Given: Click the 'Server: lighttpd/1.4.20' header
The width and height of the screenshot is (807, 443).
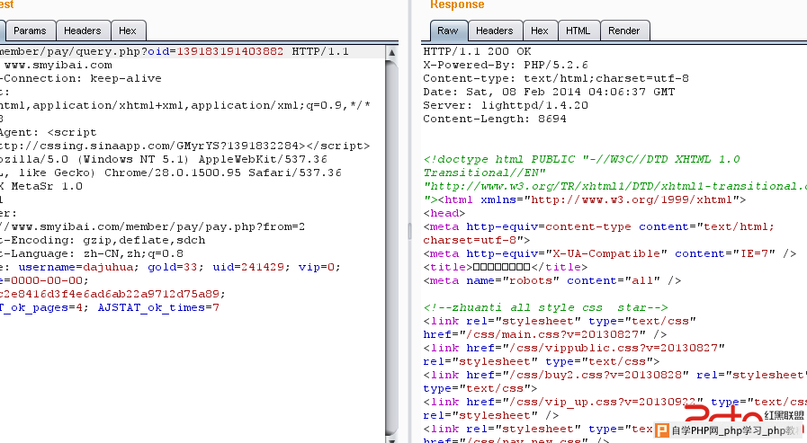Looking at the screenshot, I should pyautogui.click(x=506, y=105).
